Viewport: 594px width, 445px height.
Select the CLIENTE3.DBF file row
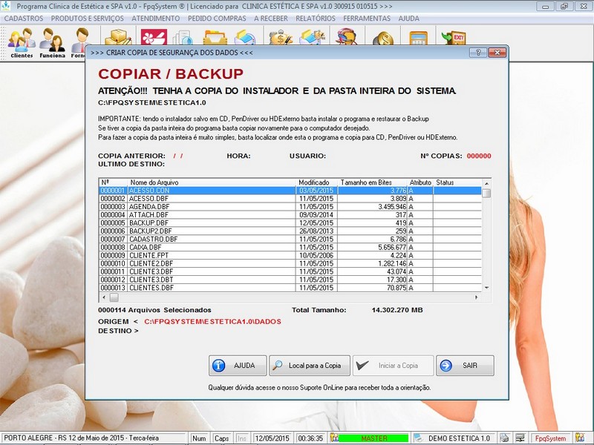[x=290, y=271]
